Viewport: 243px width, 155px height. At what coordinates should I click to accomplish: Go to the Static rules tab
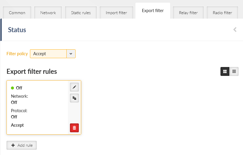pyautogui.click(x=81, y=13)
